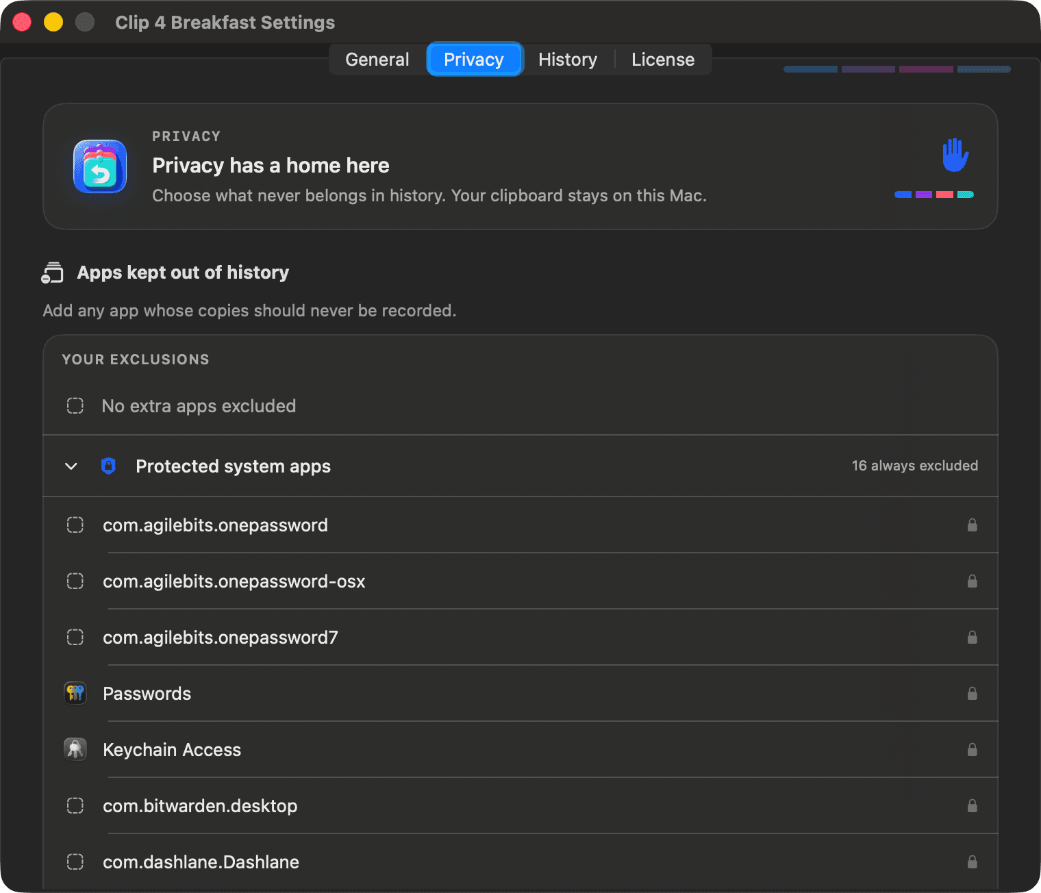The height and width of the screenshot is (893, 1041).
Task: Click the Apps kept out of history heading
Action: pos(183,273)
